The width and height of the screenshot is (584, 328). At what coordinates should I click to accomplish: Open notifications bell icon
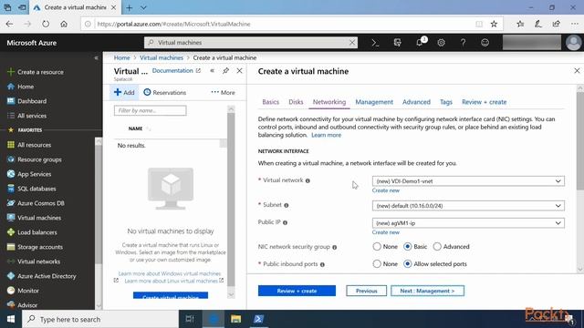420,43
